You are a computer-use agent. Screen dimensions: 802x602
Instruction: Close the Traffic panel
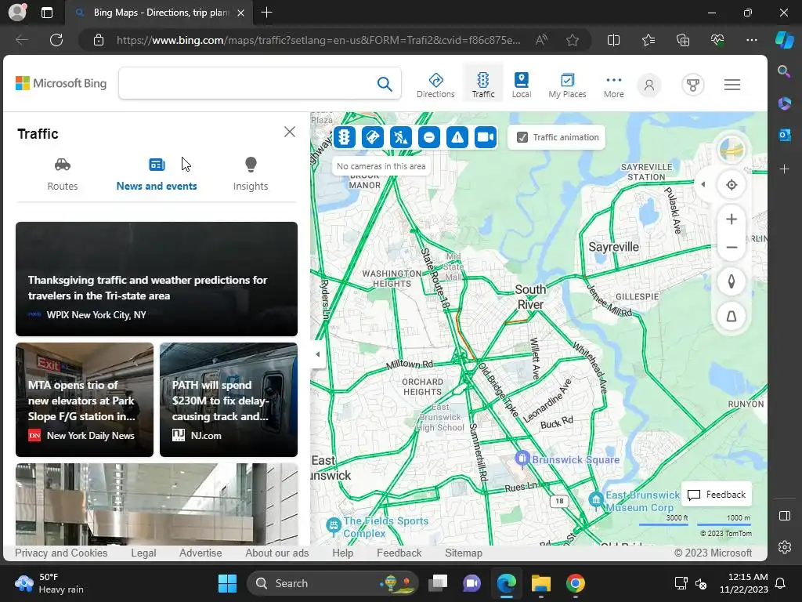(290, 132)
